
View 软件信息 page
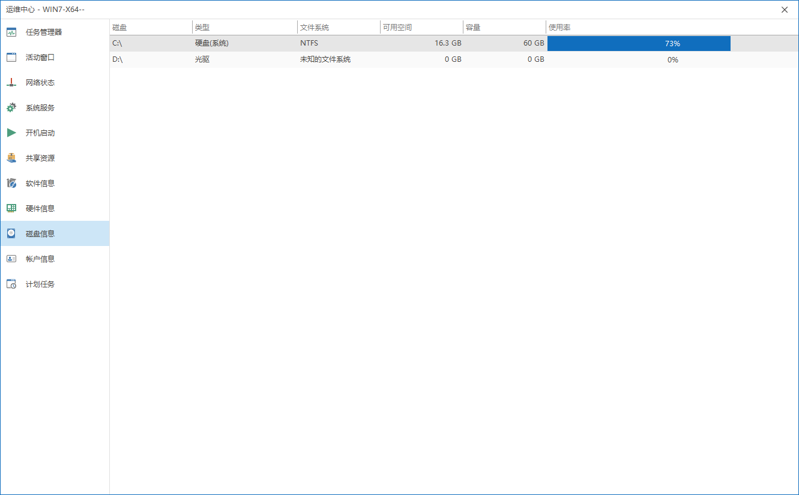(x=55, y=183)
